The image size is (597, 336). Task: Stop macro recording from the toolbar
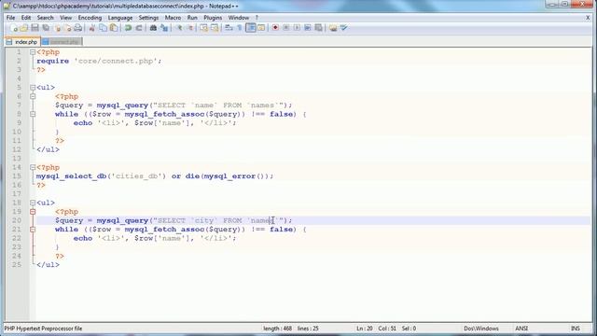[x=286, y=28]
